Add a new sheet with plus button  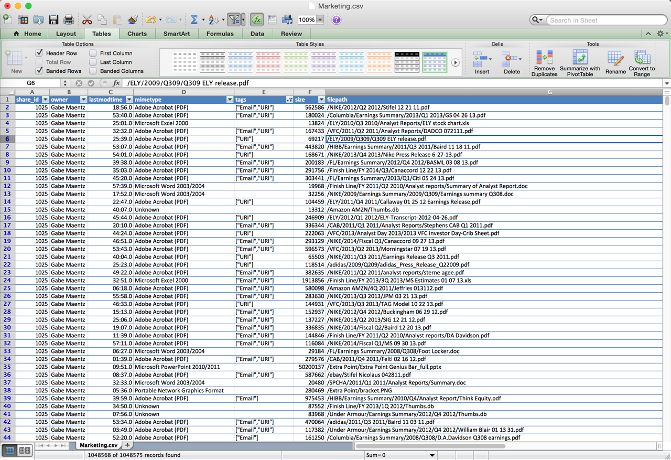127,445
